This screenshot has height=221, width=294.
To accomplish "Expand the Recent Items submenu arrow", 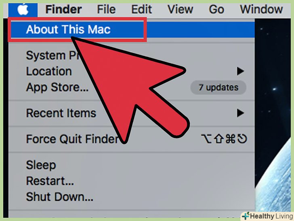I will click(x=240, y=113).
